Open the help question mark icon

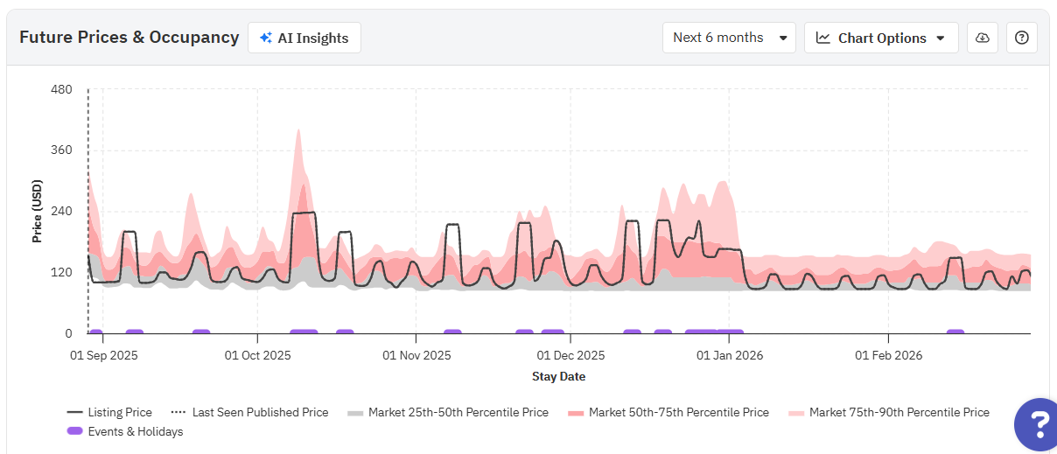(1022, 38)
